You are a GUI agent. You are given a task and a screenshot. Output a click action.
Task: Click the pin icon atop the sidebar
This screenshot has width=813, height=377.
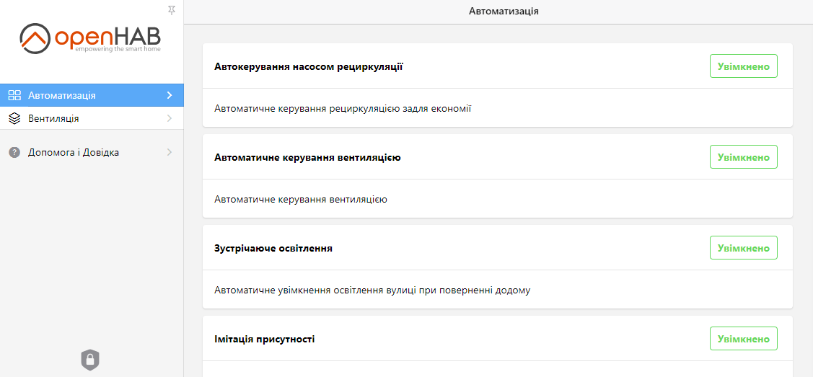tap(171, 10)
